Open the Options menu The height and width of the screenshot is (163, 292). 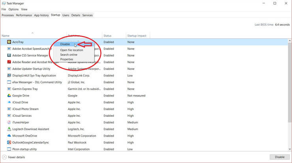[13, 9]
